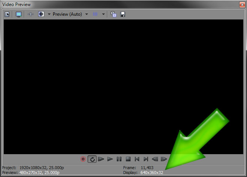Stop the video playback
This screenshot has width=247, height=177.
tap(128, 159)
